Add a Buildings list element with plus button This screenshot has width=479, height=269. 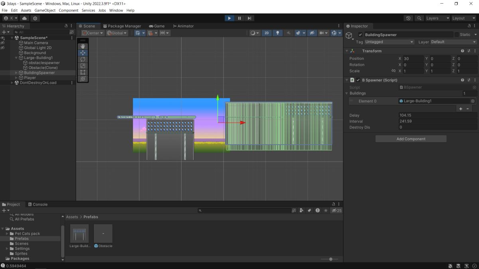[x=461, y=109]
